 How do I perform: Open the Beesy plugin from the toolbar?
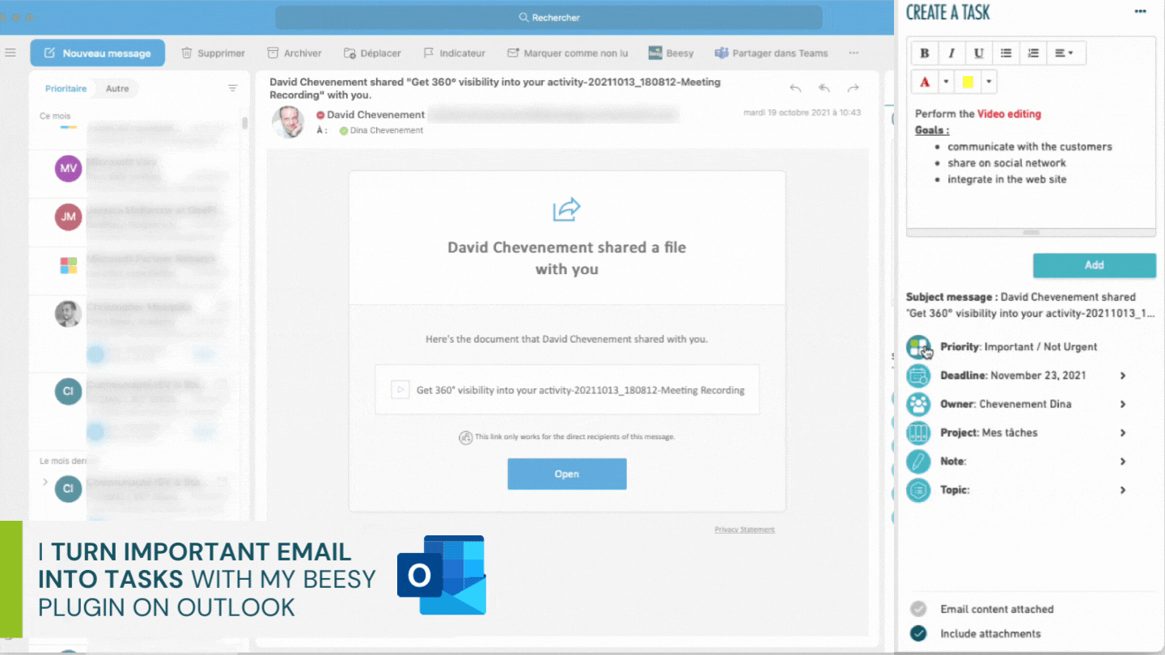(671, 53)
